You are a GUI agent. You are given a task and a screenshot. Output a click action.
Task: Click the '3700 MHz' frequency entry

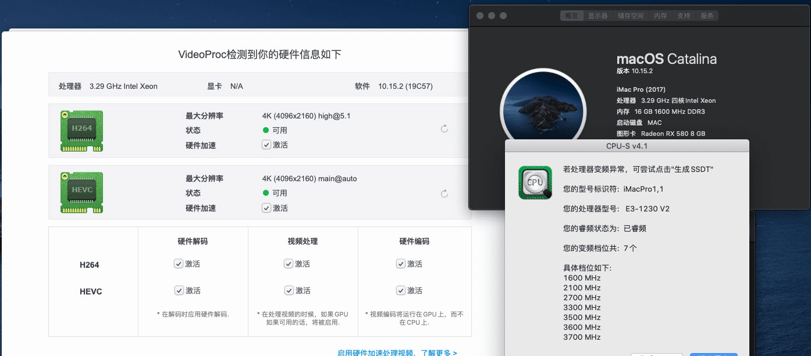582,337
